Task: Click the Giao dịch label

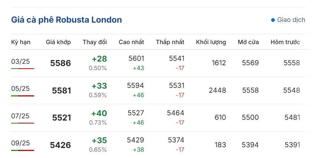Action: pos(291,20)
